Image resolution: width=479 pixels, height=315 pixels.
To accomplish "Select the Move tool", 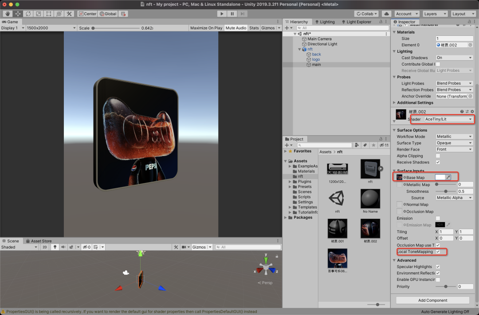I will pyautogui.click(x=18, y=14).
